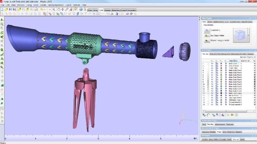Toggle the checkbox for the Inner Tube part
This screenshot has width=257, height=144.
tap(208, 68)
